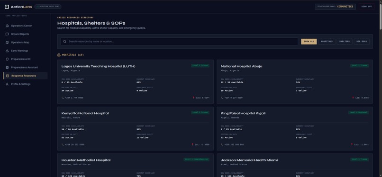Click the Ground Reports chat icon
Image resolution: width=382 pixels, height=177 pixels.
[x=7, y=34]
